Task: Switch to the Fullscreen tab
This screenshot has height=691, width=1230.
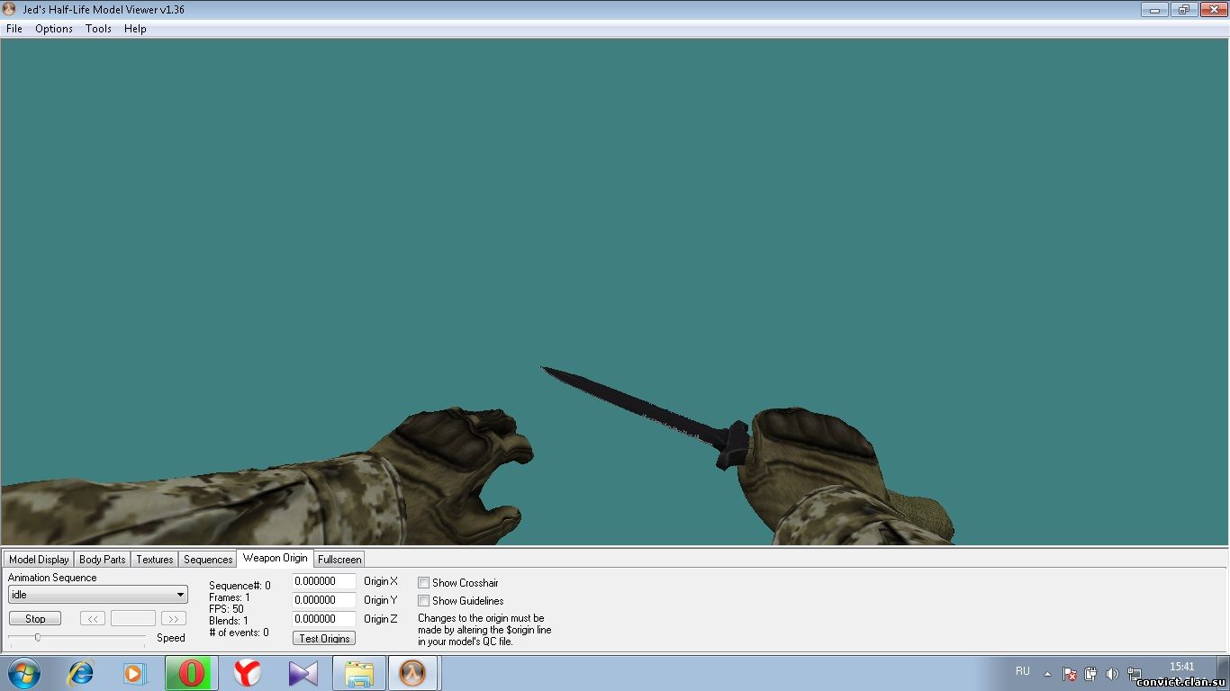Action: pyautogui.click(x=339, y=560)
